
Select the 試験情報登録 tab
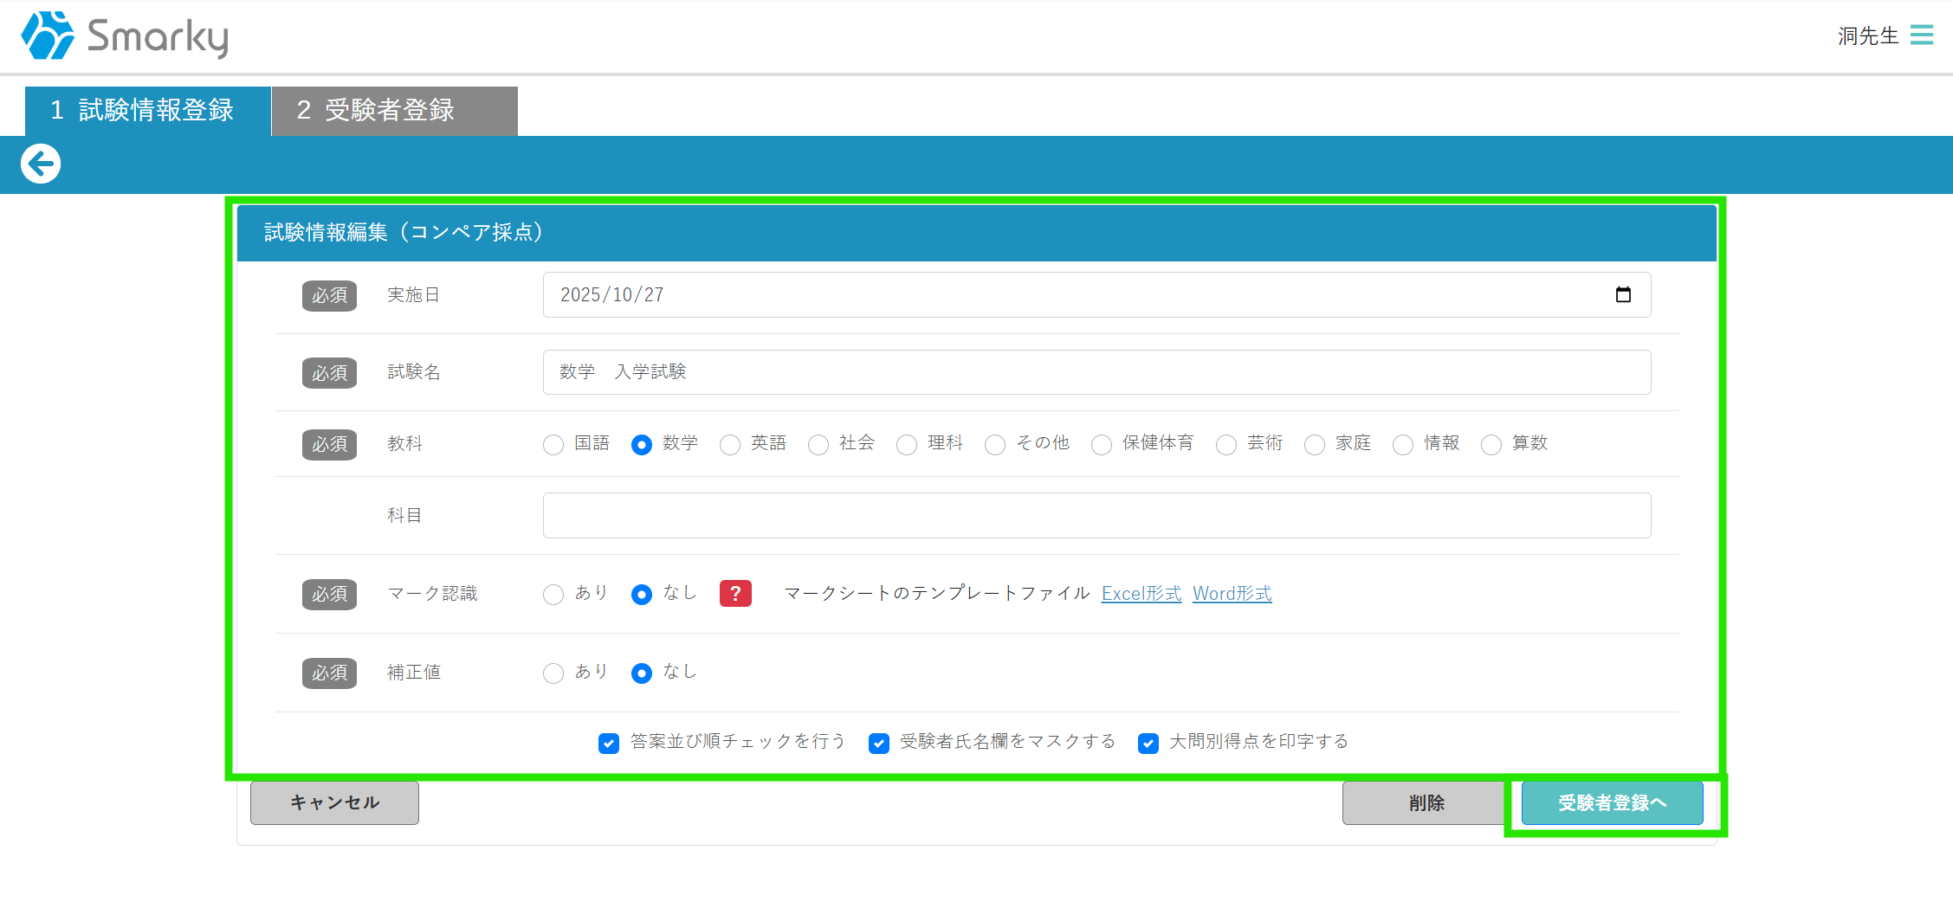point(147,111)
